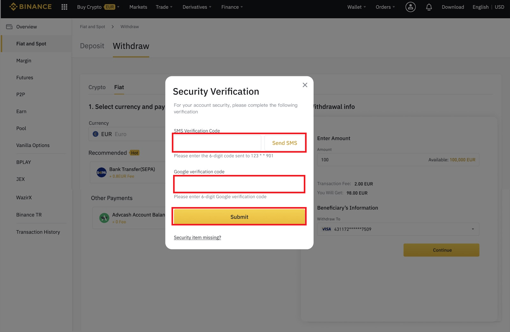This screenshot has height=332, width=510.
Task: Click the EUR badge next to Buy Crypto
Action: tap(110, 7)
